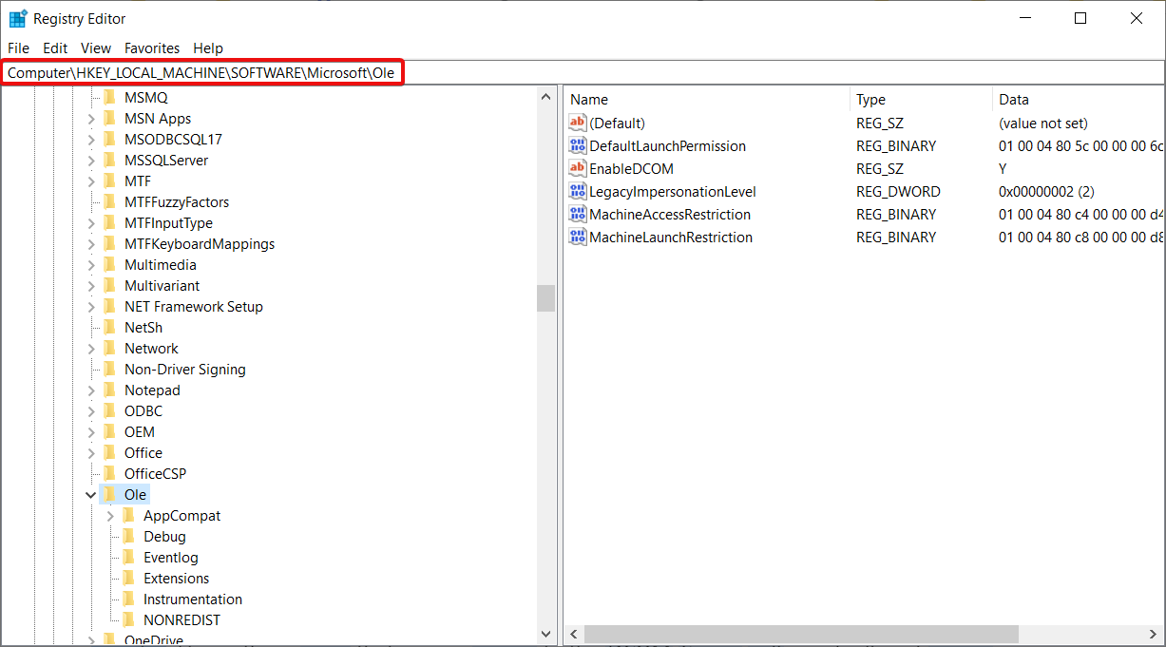Select the MachineLaunchRestriction binary icon
The image size is (1166, 647).
click(577, 237)
